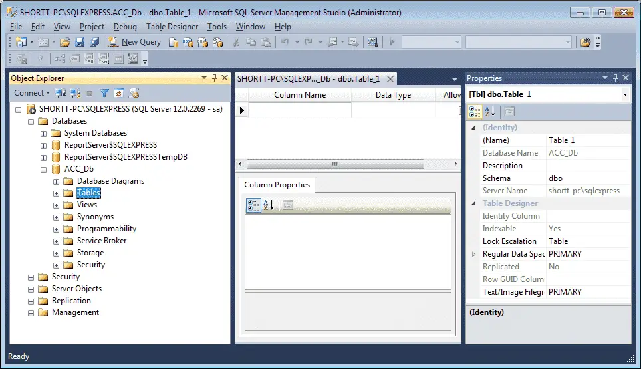The width and height of the screenshot is (641, 369).
Task: Toggle auto-hide pin on Object Explorer
Action: pos(214,78)
